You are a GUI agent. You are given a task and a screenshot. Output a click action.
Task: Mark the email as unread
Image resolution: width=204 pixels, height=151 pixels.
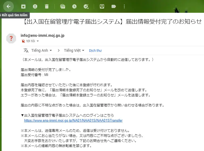click(63, 6)
